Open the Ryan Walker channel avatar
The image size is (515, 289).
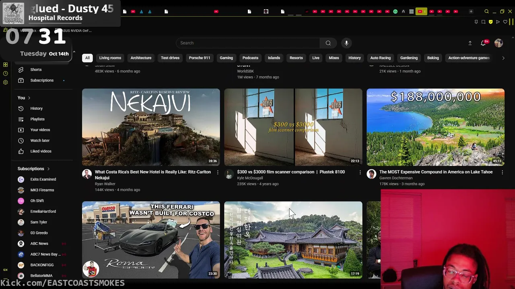tap(87, 174)
